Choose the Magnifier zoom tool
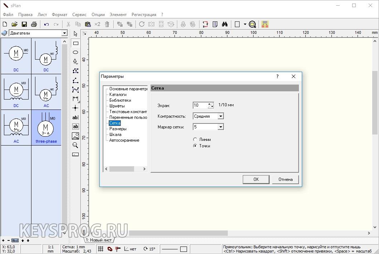 pyautogui.click(x=75, y=145)
